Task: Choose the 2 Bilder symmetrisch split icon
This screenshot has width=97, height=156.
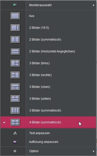Action: click(15, 40)
